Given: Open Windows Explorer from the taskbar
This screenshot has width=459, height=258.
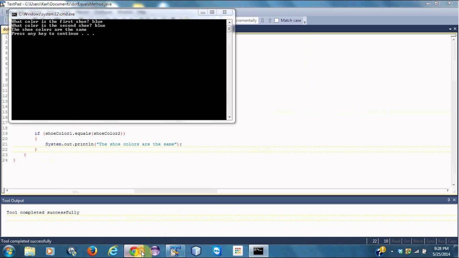Looking at the screenshot, I should [30, 251].
